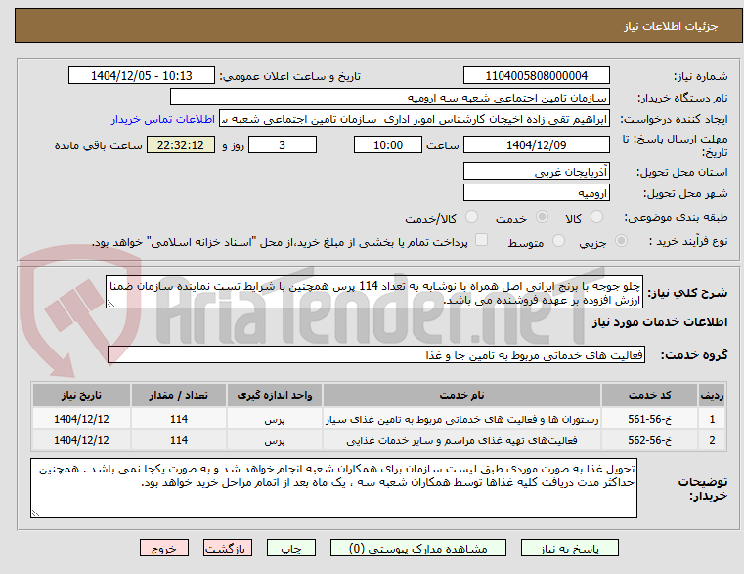744x574 pixels.
Task: Click the نوع فرآیند خرید label
Action: point(688,241)
